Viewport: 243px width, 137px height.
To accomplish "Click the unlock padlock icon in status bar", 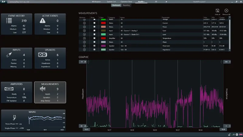I will (x=229, y=135).
